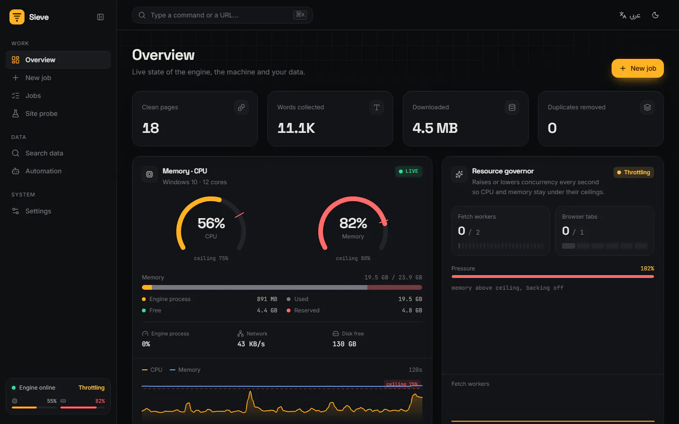Viewport: 679px width, 424px height.
Task: Click the Resource governor sparkle icon
Action: tap(459, 174)
